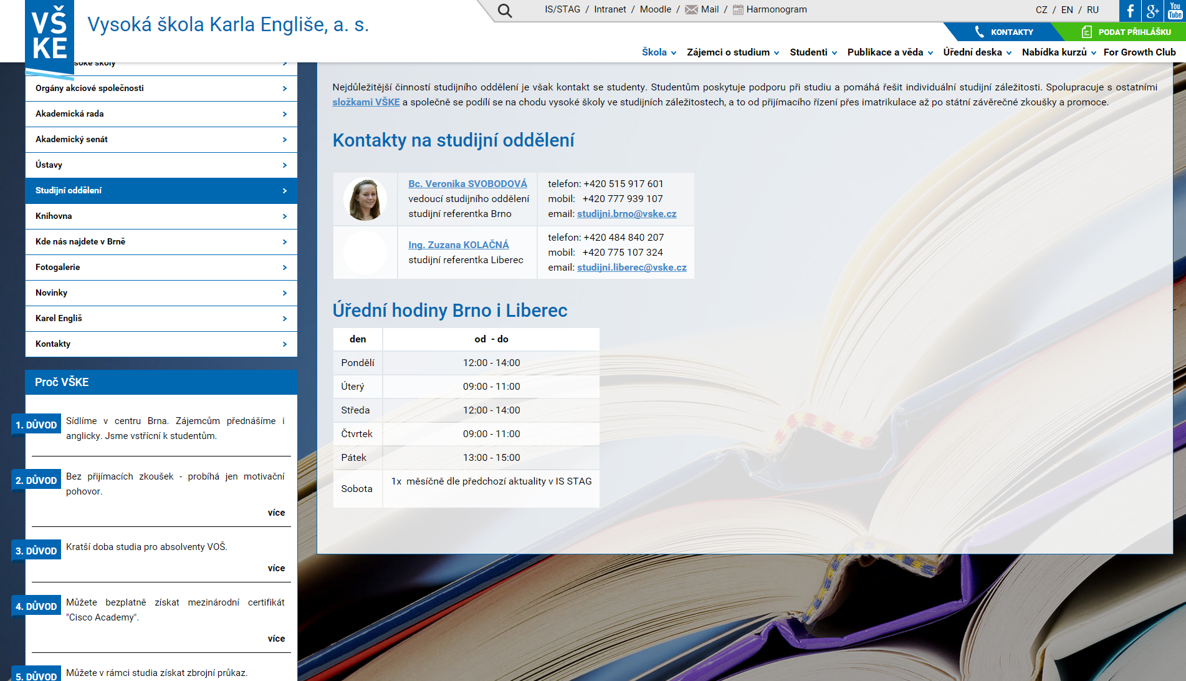
Task: Switch language to CZ
Action: [x=1041, y=10]
